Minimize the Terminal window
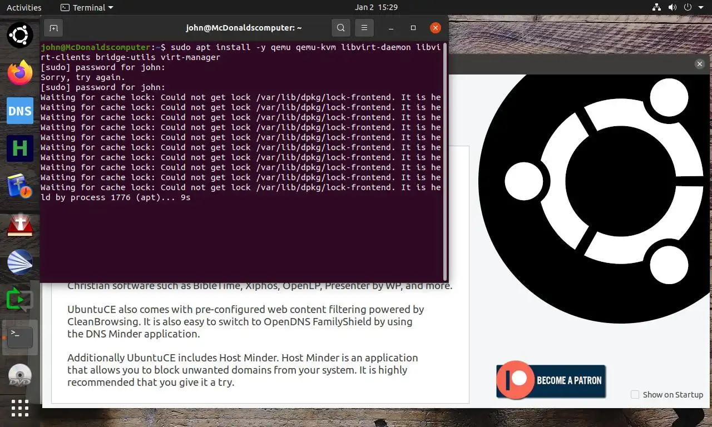Viewport: 712px width, 427px height. [391, 27]
